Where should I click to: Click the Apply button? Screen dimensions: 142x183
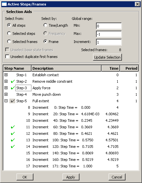point(71,177)
